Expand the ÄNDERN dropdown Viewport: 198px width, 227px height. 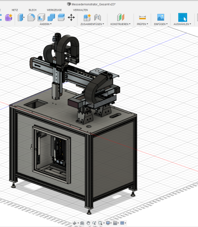46,24
